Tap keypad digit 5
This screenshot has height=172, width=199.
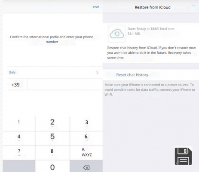click(x=52, y=138)
